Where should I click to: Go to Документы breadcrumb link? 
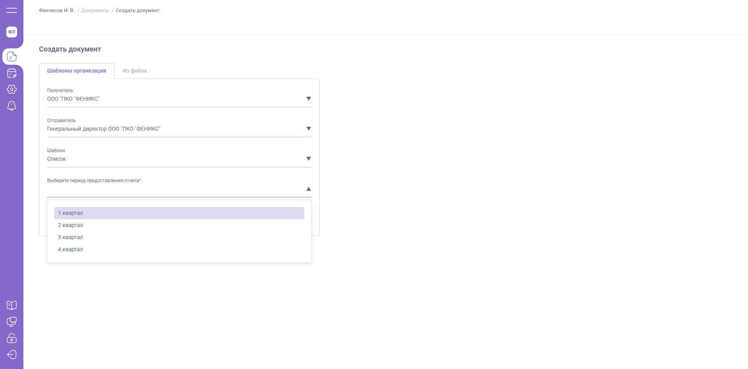coord(95,11)
